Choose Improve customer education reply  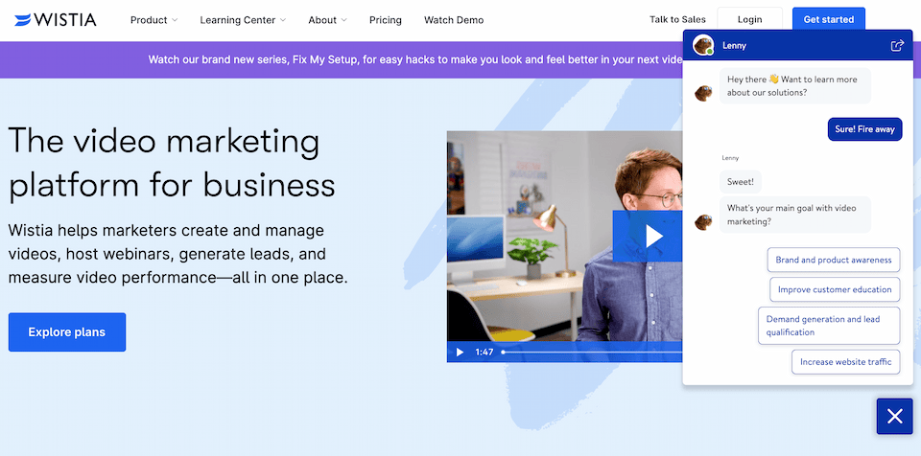[x=834, y=289]
